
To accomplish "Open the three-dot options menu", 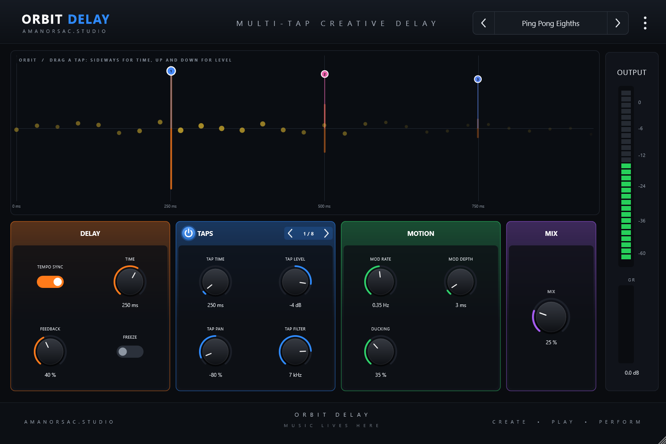I will coord(645,23).
